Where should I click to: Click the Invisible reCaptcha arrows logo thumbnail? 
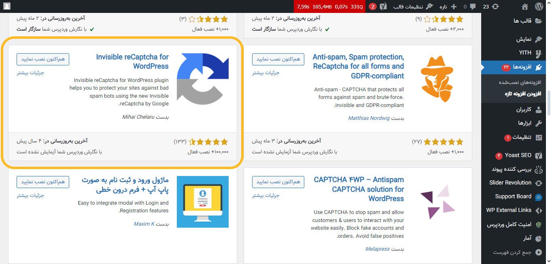coord(203,79)
